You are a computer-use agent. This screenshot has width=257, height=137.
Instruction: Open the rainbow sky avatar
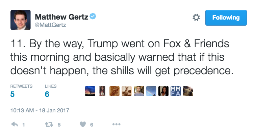click(151, 91)
